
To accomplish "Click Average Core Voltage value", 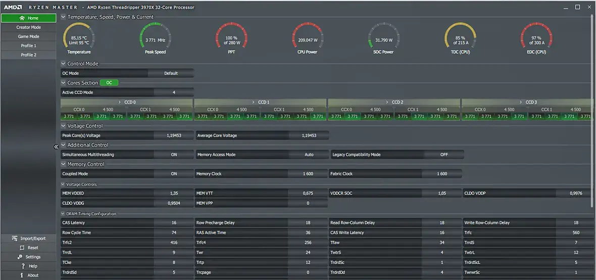I will pos(309,135).
